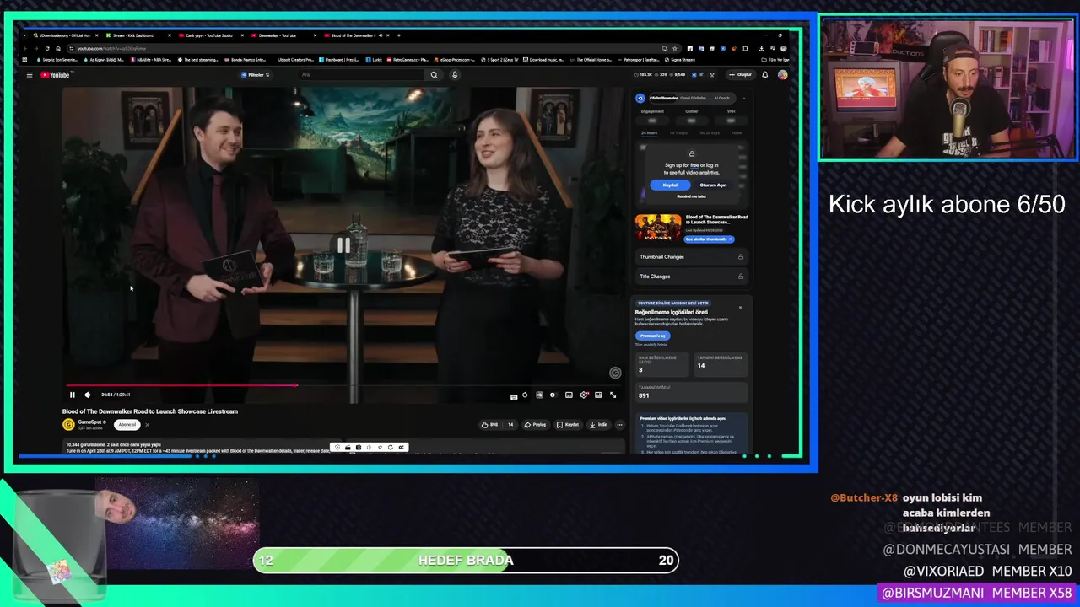Click the Oluştur create button

coord(741,75)
